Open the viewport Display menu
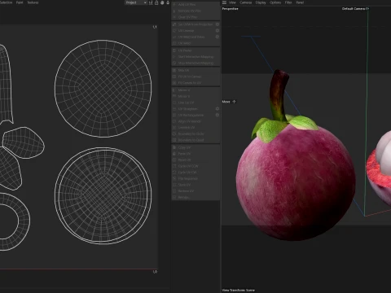This screenshot has height=293, width=391. tap(261, 2)
